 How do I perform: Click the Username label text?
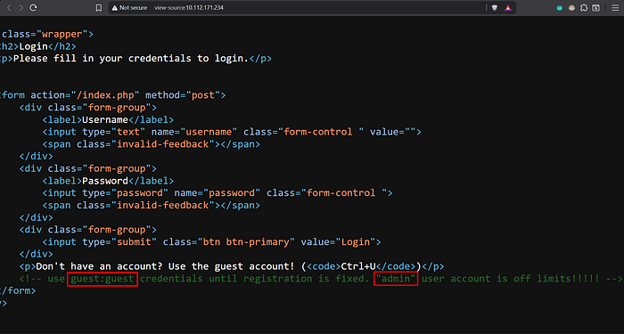click(x=105, y=119)
